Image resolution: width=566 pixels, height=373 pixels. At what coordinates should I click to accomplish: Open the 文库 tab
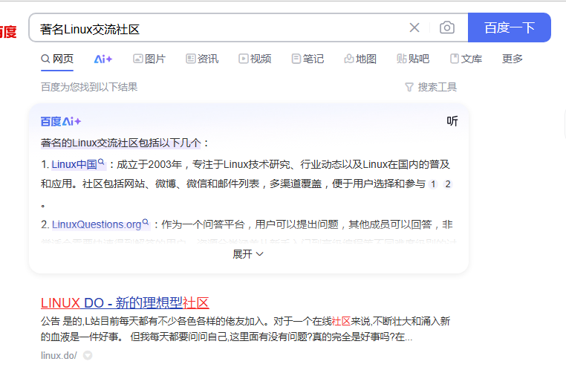466,59
